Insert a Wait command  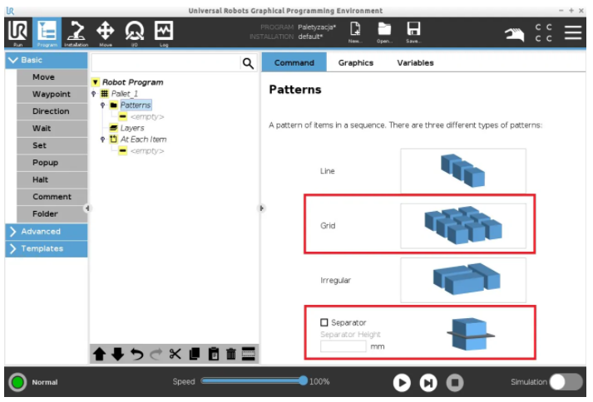pos(52,129)
